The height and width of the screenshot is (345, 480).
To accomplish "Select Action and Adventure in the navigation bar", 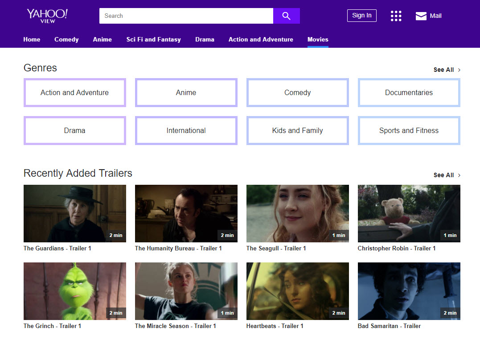I will (261, 40).
